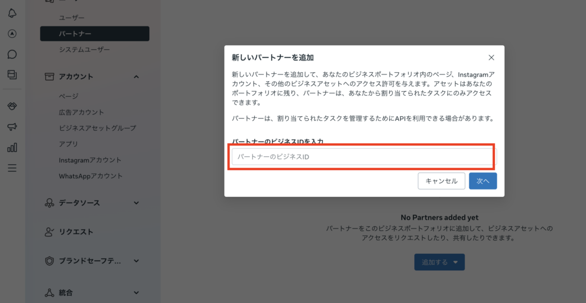Open the megaphone ads icon
The height and width of the screenshot is (303, 586).
[12, 127]
